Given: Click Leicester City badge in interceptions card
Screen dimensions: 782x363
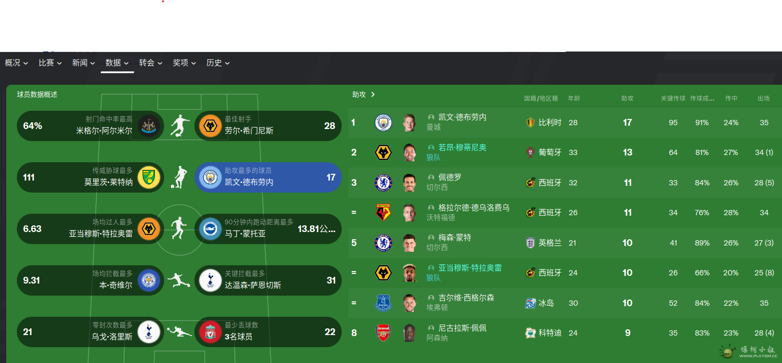Looking at the screenshot, I should (149, 280).
